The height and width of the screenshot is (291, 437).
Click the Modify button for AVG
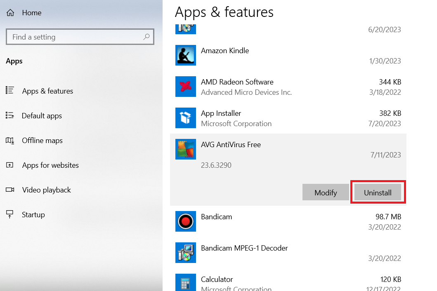tap(326, 192)
